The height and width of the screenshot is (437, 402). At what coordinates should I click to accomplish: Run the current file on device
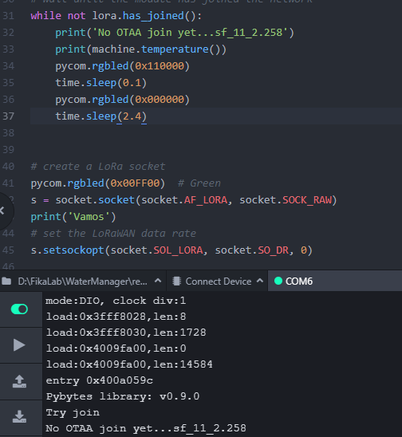(x=19, y=345)
